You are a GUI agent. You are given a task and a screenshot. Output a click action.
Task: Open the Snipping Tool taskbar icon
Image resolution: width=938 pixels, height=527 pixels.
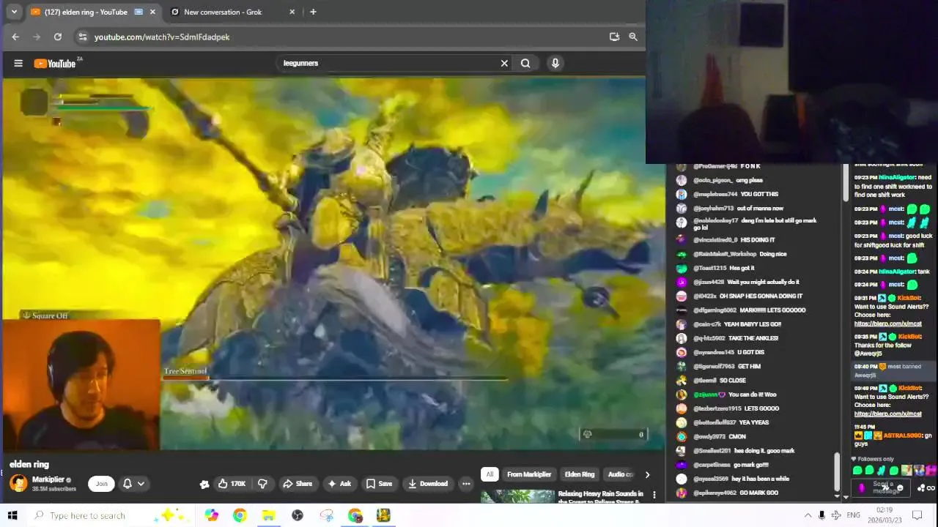coord(326,515)
